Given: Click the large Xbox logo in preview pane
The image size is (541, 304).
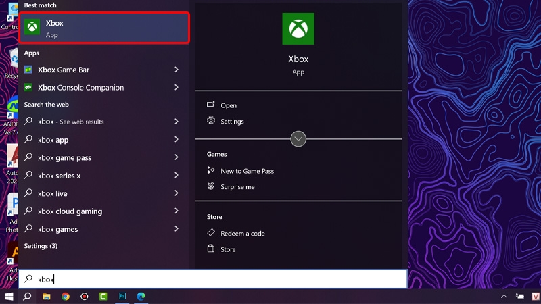Looking at the screenshot, I should point(298,28).
